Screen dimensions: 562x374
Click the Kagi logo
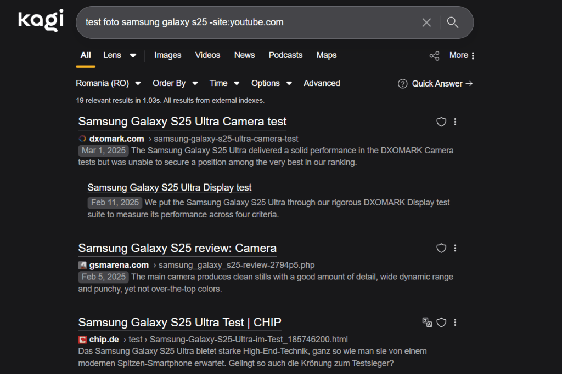click(x=41, y=20)
